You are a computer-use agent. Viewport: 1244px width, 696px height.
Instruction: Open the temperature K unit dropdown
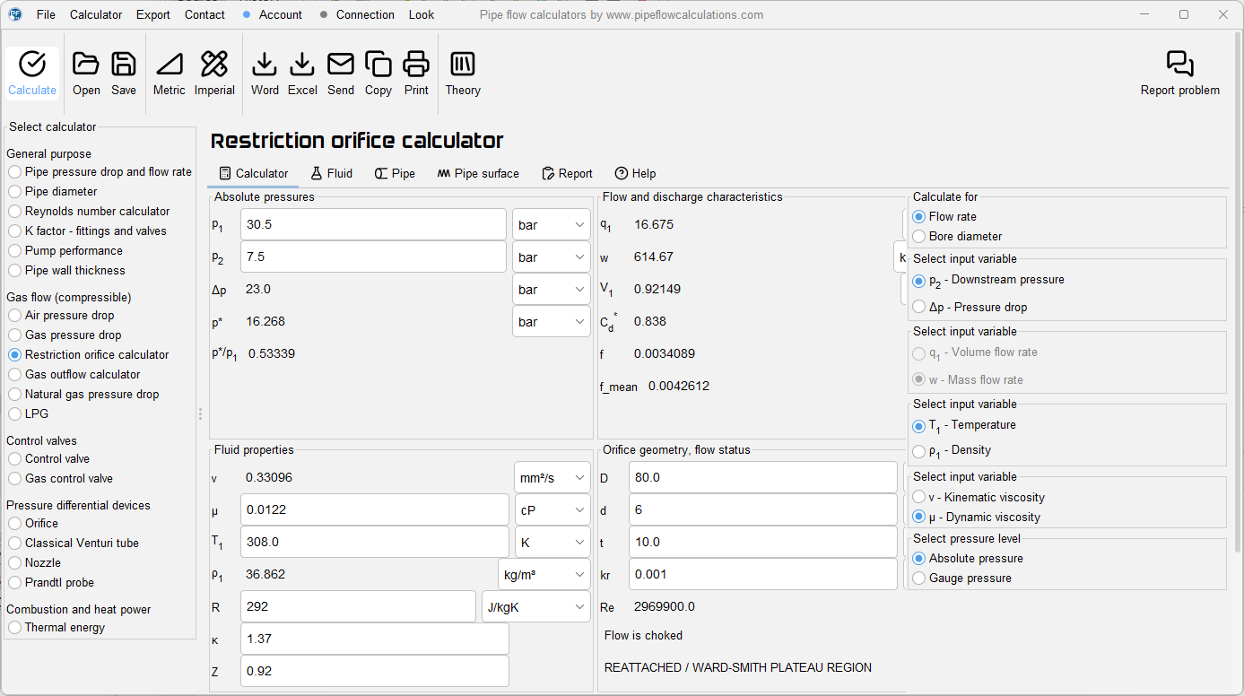pos(552,543)
